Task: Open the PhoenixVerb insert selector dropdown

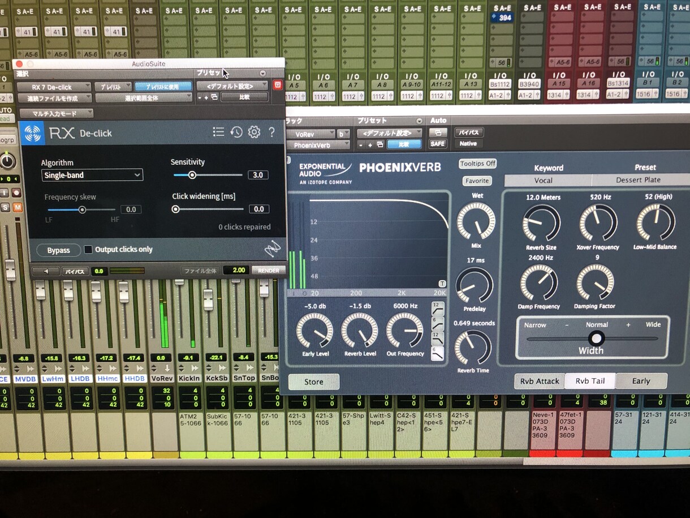Action: tap(318, 145)
